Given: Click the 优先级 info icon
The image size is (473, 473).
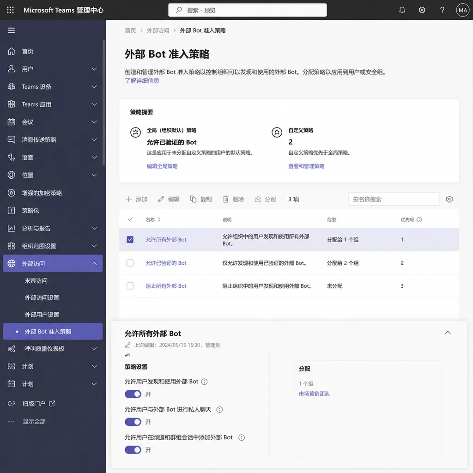Looking at the screenshot, I should tap(419, 219).
